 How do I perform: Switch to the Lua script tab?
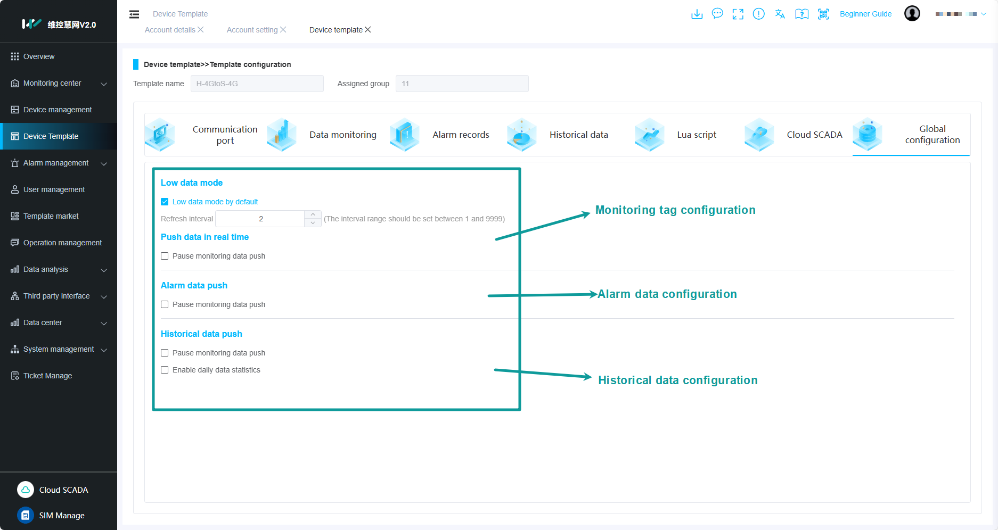(x=696, y=135)
